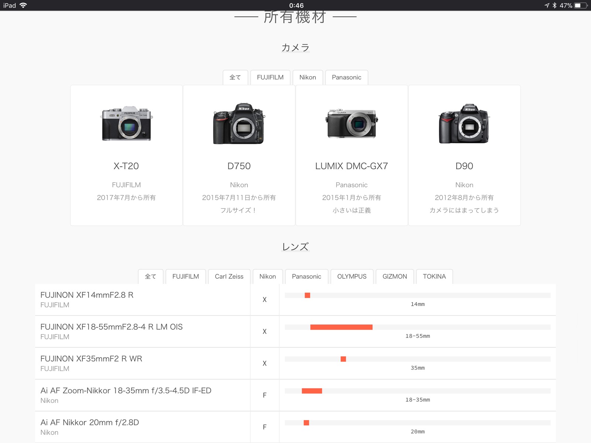Viewport: 591px width, 443px height.
Task: Tap the Nikon D750 camera photo
Action: pos(239,124)
